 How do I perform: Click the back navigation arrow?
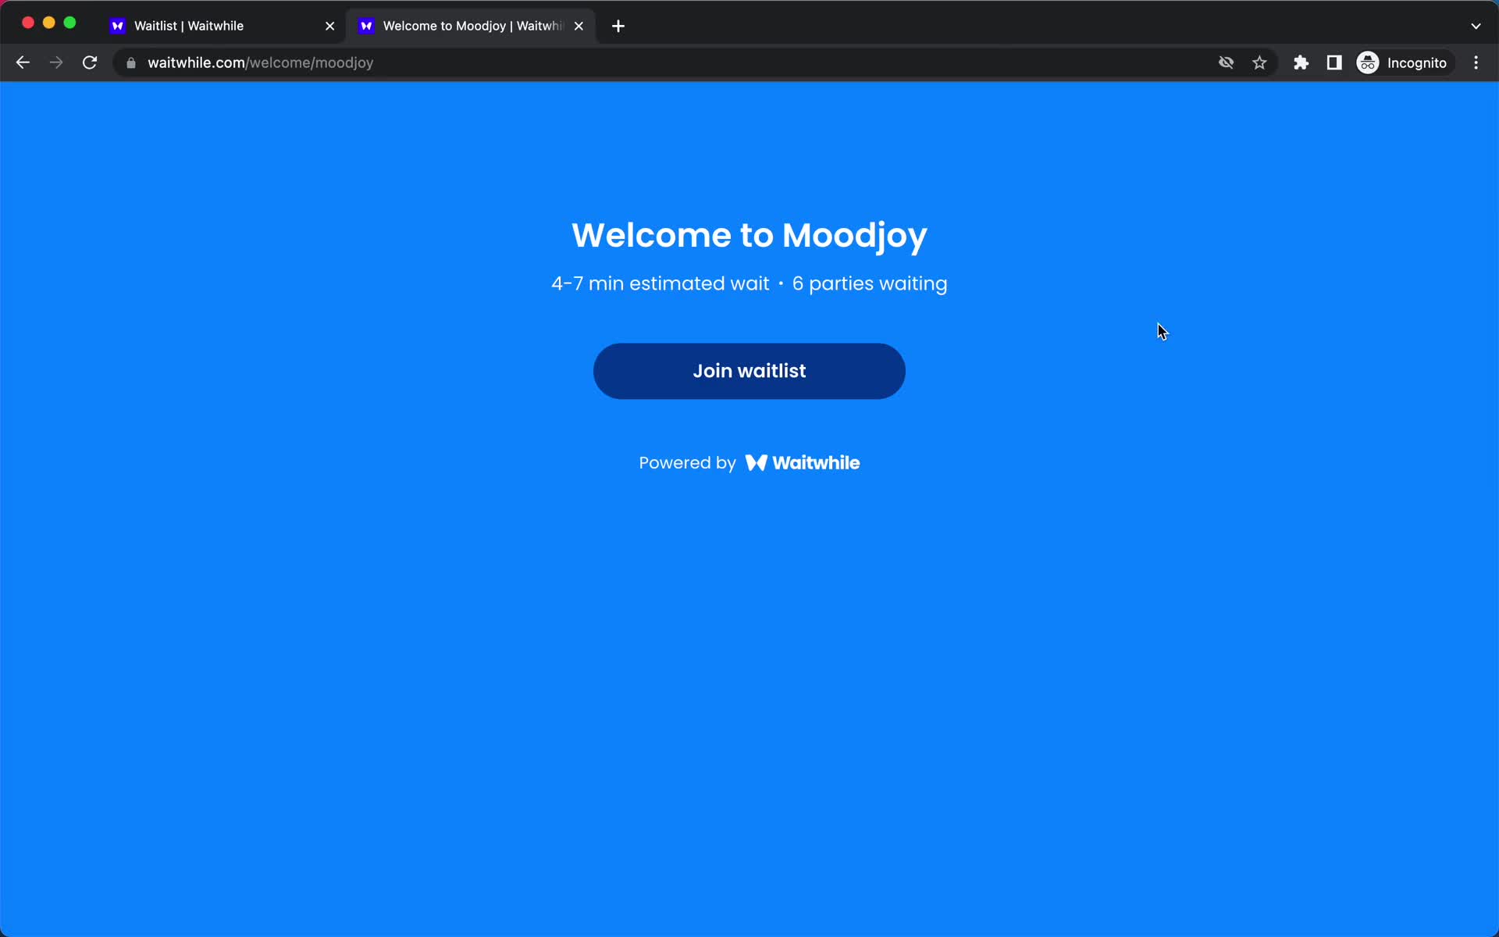pyautogui.click(x=22, y=62)
